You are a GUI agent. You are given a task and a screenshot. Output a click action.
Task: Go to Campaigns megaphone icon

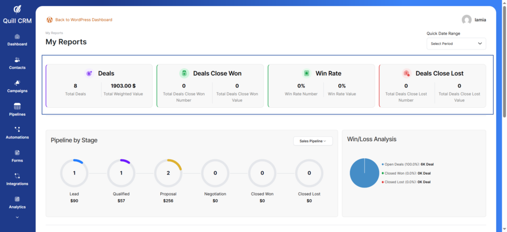(17, 83)
